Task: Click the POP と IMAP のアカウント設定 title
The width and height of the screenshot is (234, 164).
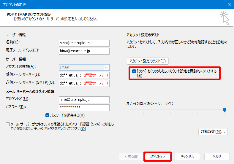Action: click(29, 15)
